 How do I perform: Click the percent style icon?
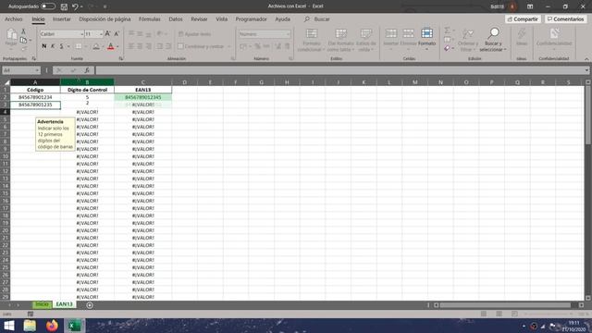(257, 46)
